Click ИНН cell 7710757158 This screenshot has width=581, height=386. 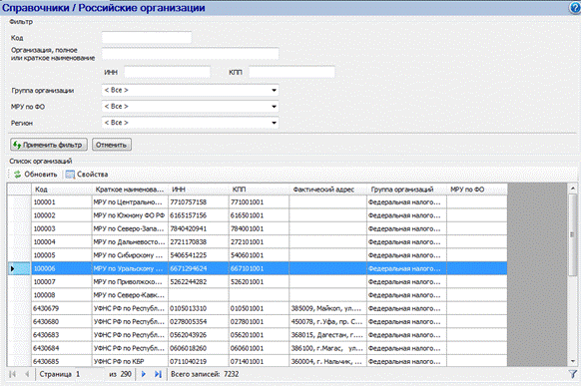[x=199, y=202]
